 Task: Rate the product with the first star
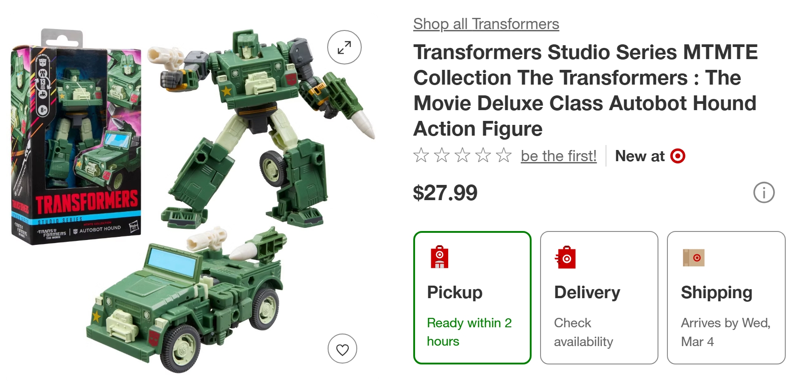coord(421,155)
